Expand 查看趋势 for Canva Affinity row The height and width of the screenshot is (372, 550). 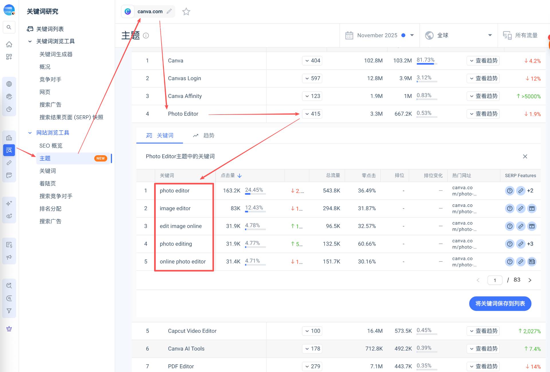(483, 96)
